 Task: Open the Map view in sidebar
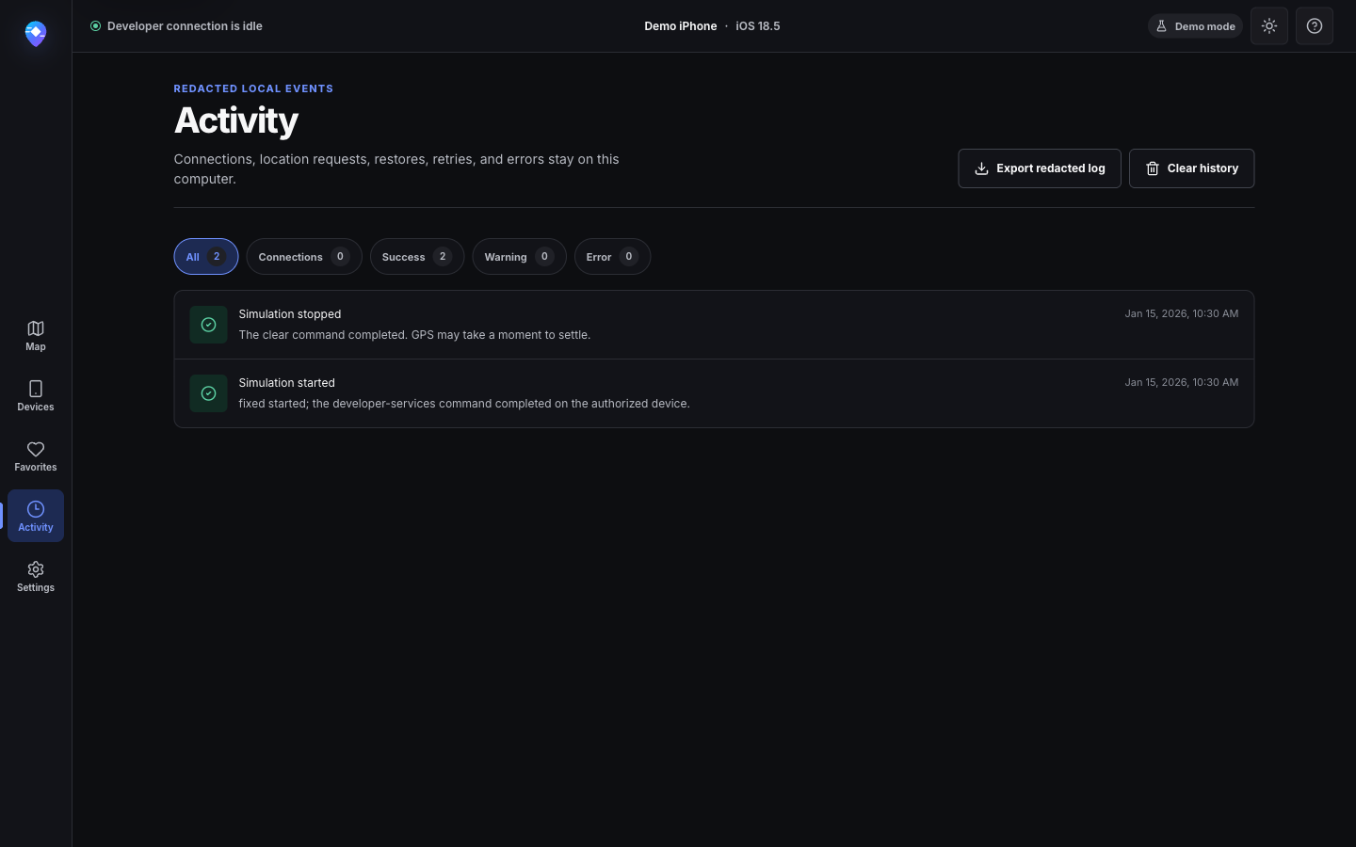36,335
